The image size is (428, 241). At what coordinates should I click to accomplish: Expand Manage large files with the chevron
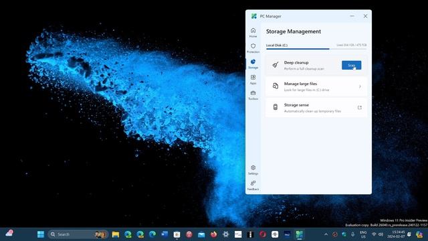coord(360,86)
